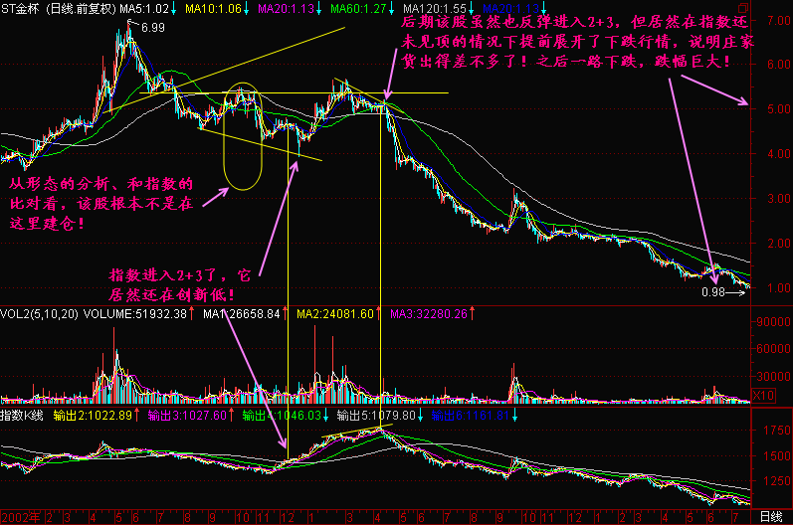Click the down arrow beside MA60:1.27
Screen dimensions: 793x525
pyautogui.click(x=389, y=8)
